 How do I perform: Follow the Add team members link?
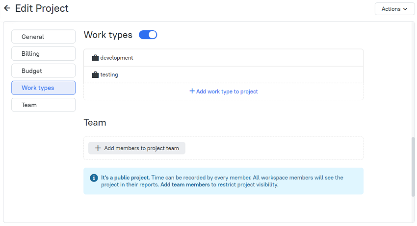pos(185,184)
